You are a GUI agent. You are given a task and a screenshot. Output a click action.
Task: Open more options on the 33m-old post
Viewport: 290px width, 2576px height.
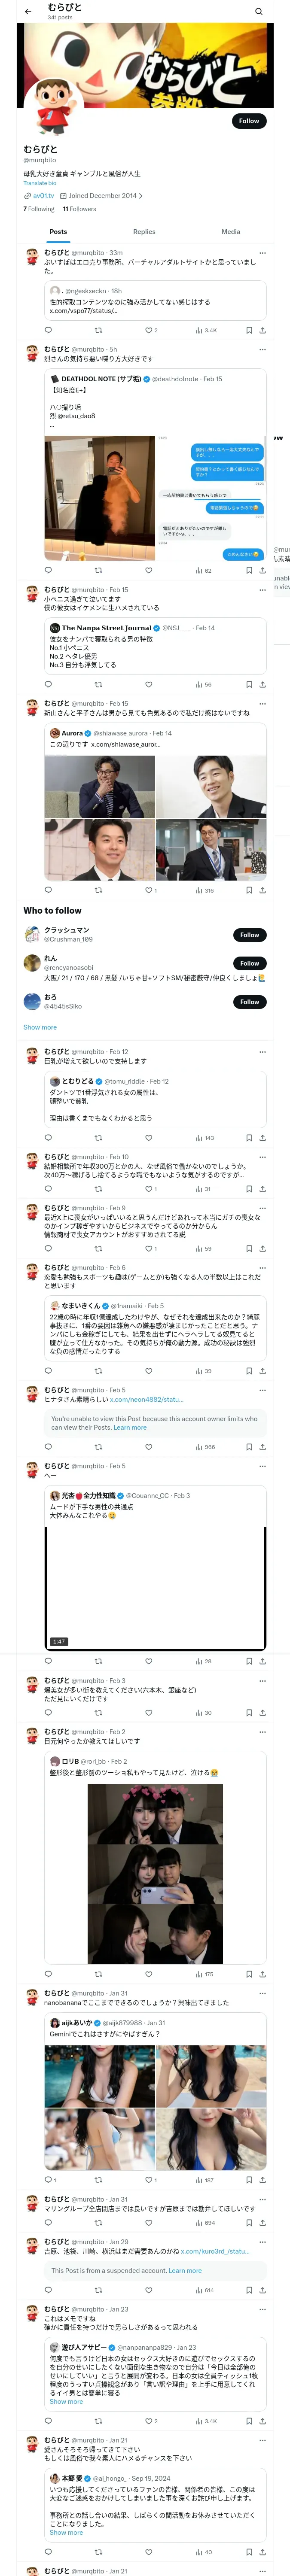pos(262,253)
